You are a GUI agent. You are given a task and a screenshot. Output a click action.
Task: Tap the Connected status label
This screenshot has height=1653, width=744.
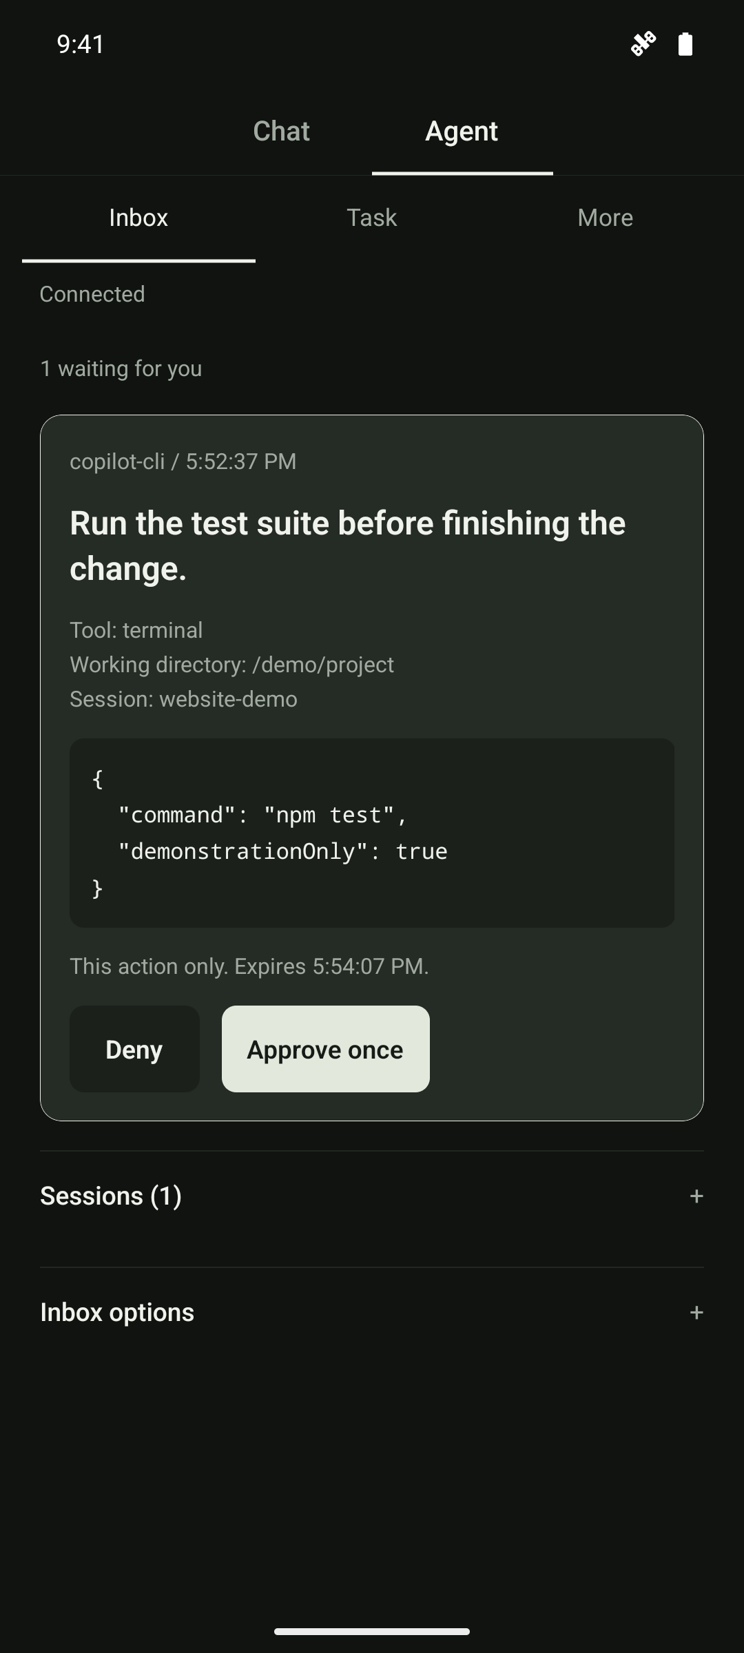click(x=92, y=294)
